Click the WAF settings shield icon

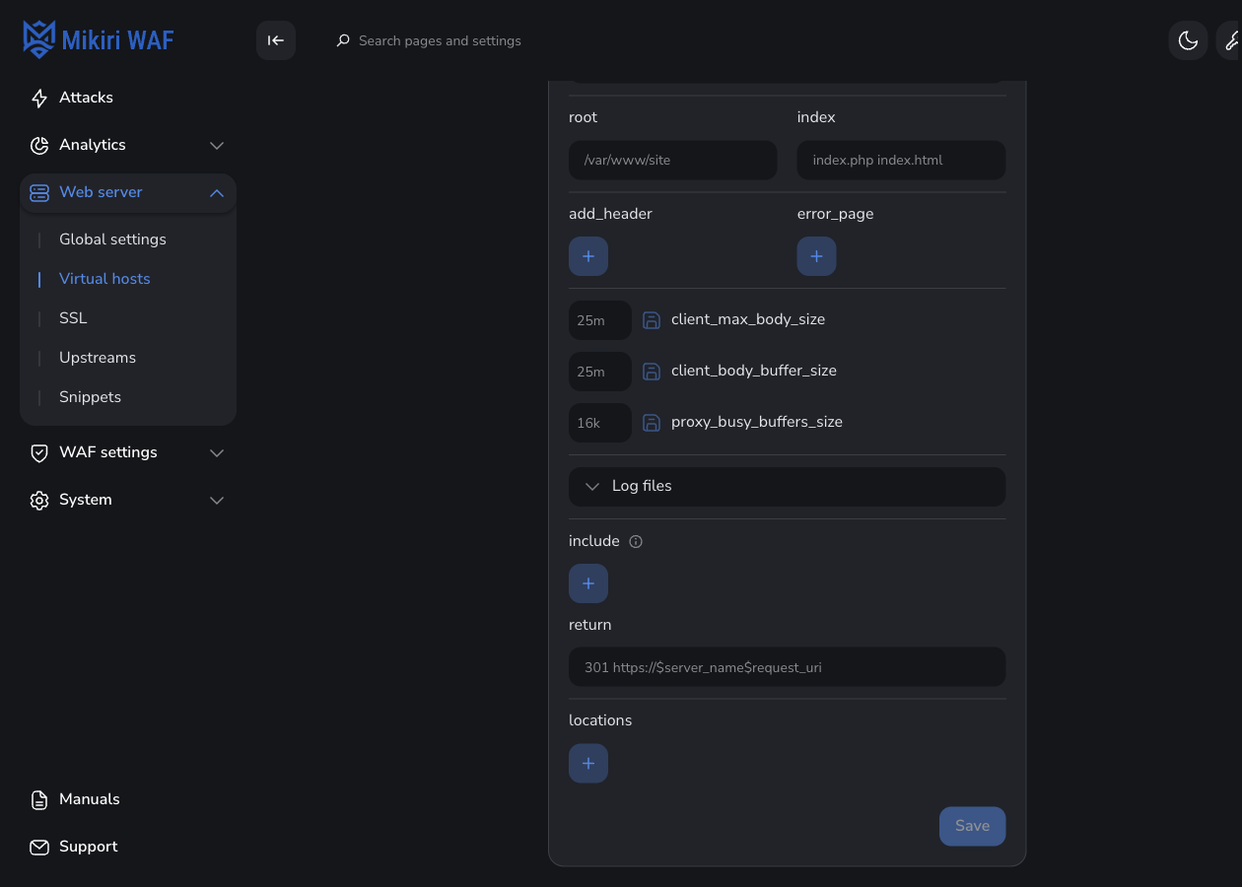(39, 452)
